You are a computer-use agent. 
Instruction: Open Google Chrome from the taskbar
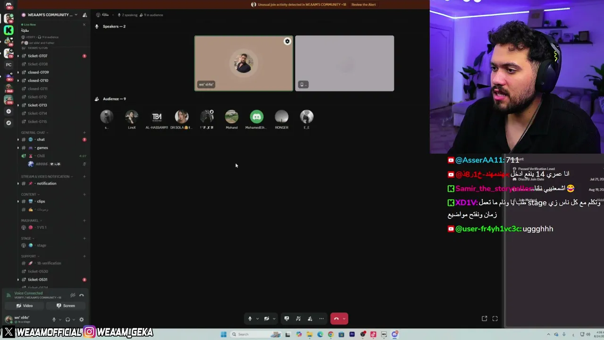(x=330, y=334)
